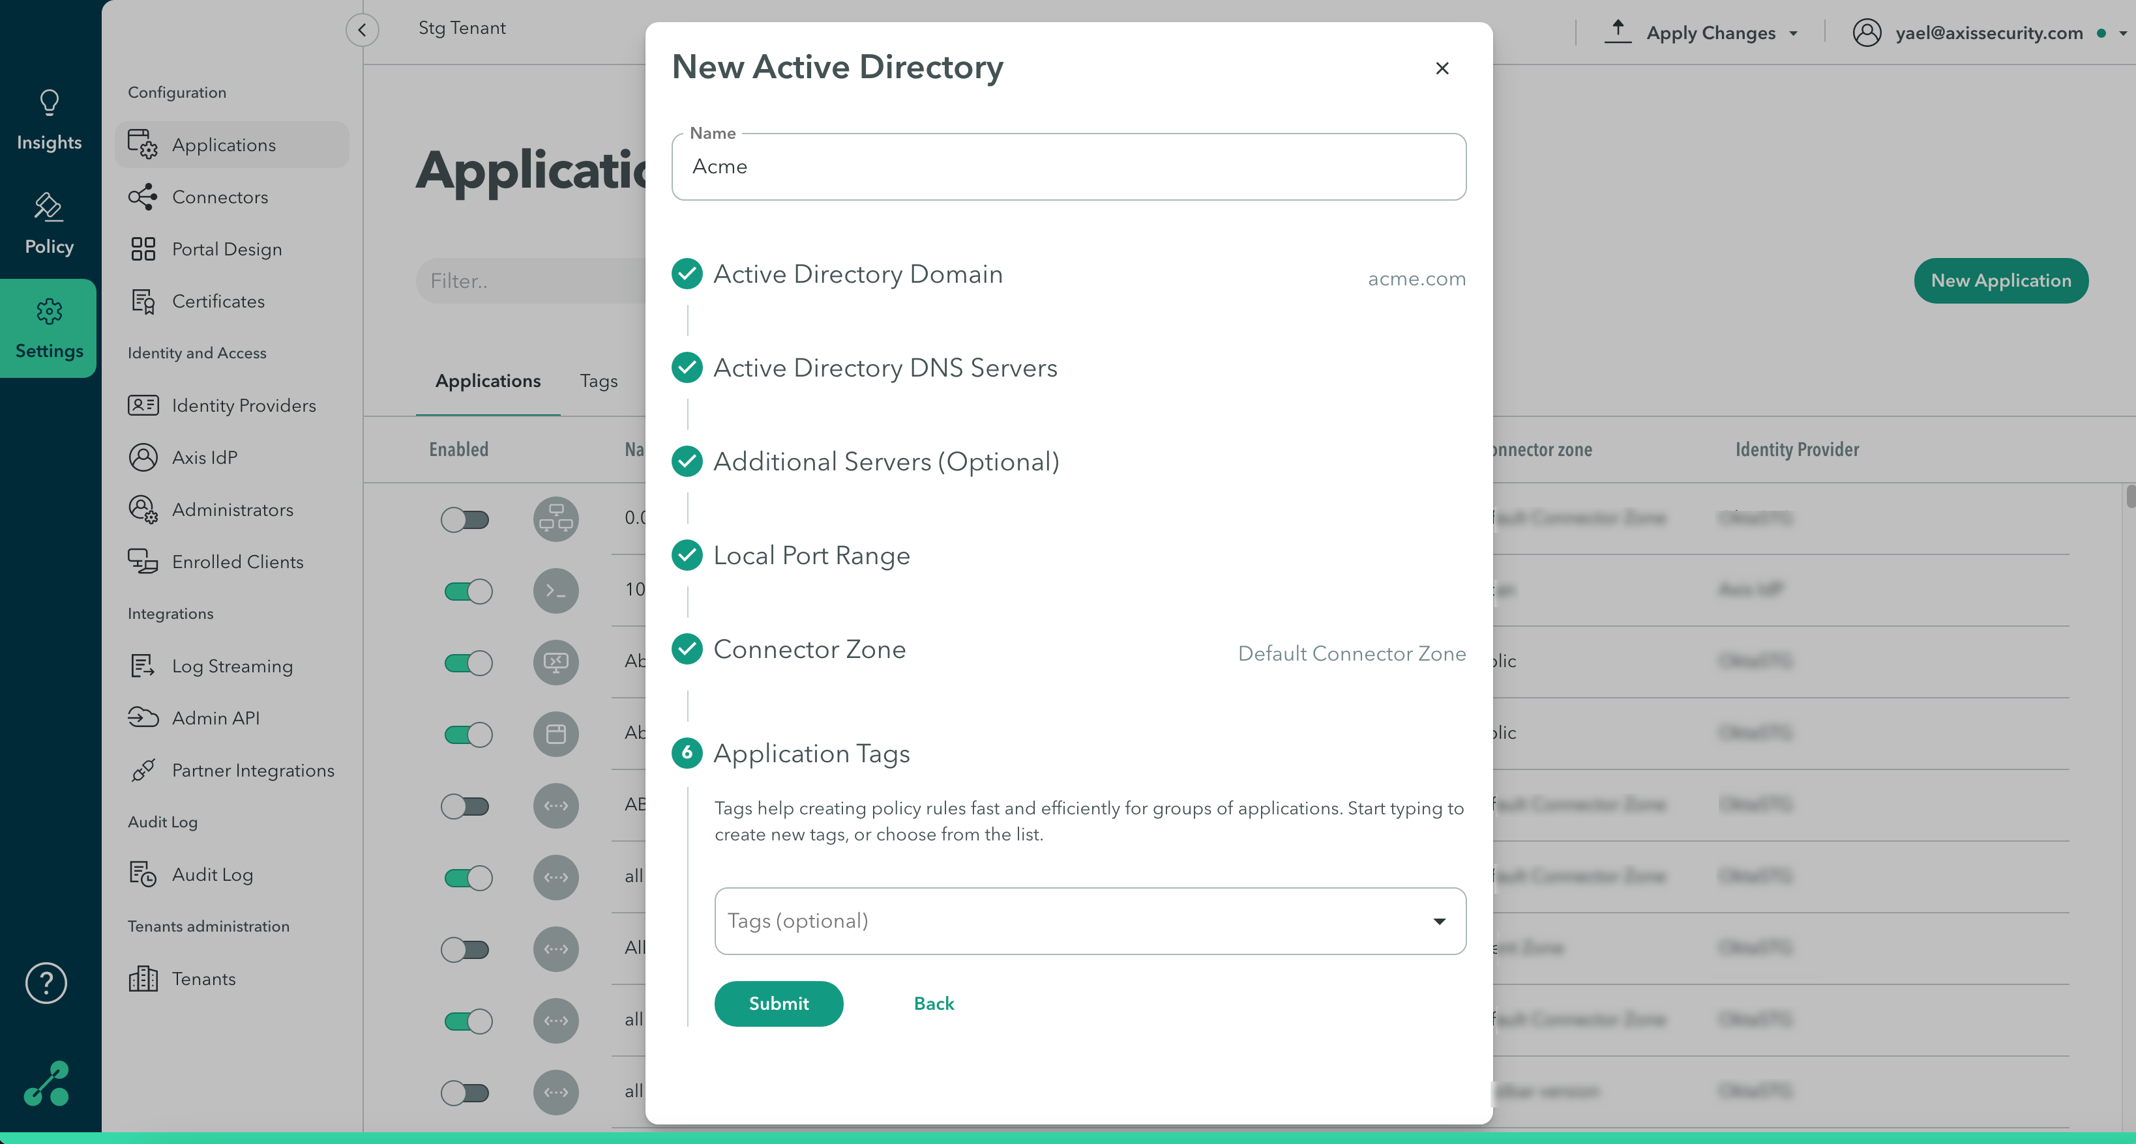Click the help question mark icon

(46, 983)
